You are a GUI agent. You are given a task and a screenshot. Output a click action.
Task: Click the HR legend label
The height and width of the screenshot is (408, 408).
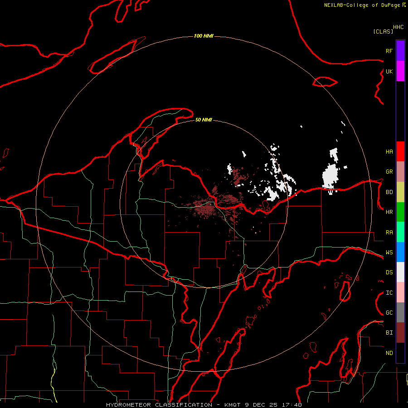389,212
